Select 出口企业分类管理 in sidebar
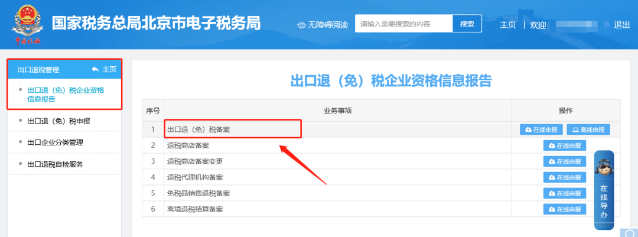Viewport: 638px width, 237px height. tap(56, 142)
